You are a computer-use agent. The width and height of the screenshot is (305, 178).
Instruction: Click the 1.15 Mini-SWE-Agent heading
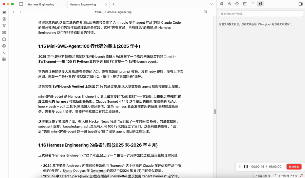click(x=89, y=46)
